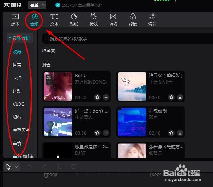Click the redo arrow icon
213x187 pixels.
coord(44,166)
